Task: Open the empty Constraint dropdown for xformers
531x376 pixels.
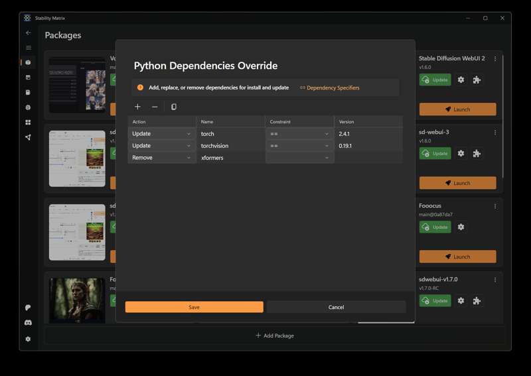Action: [299, 158]
